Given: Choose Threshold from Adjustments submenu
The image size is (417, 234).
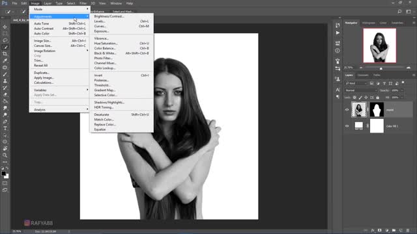Looking at the screenshot, I should [122, 85].
